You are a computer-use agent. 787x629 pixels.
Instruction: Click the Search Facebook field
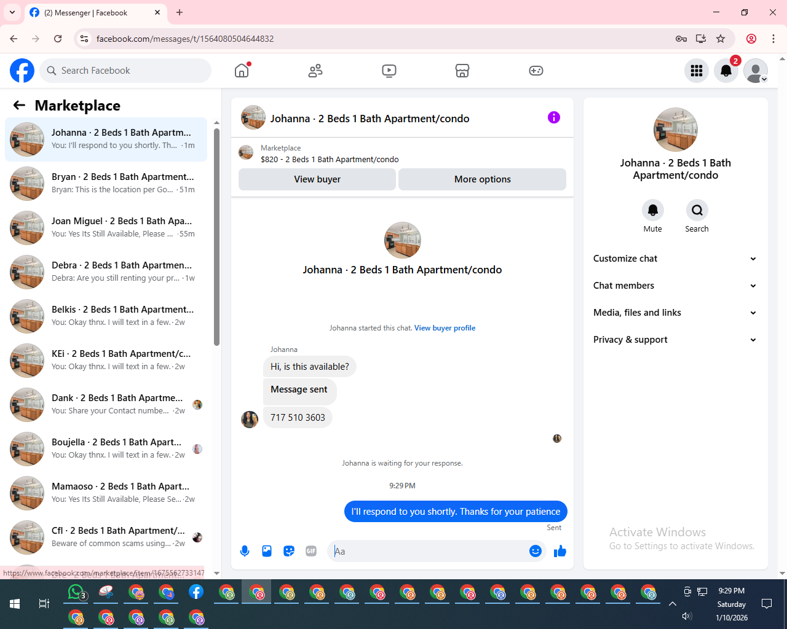125,71
